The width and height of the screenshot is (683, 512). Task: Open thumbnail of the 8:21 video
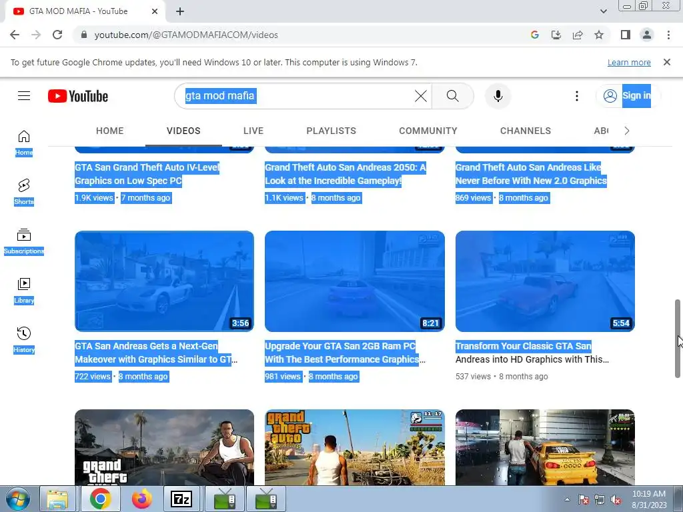355,281
